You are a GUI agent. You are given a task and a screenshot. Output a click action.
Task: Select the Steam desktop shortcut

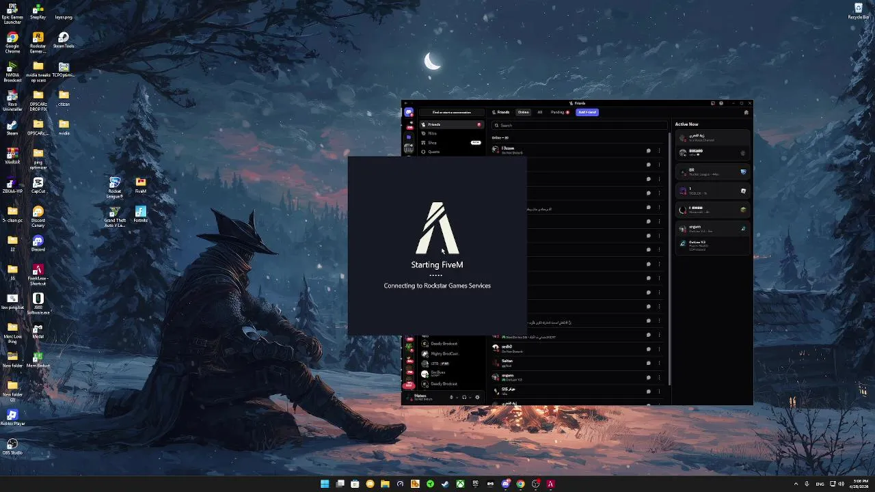pos(12,128)
